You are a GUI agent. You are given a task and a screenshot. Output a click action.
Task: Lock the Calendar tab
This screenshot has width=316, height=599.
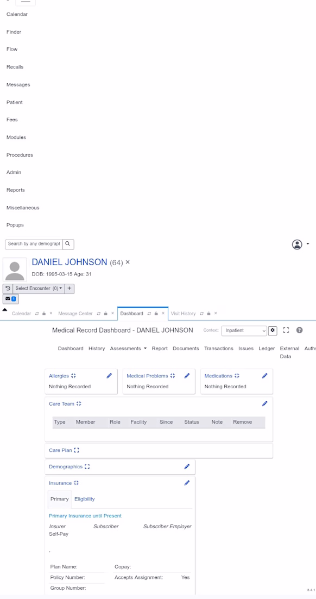tap(44, 314)
